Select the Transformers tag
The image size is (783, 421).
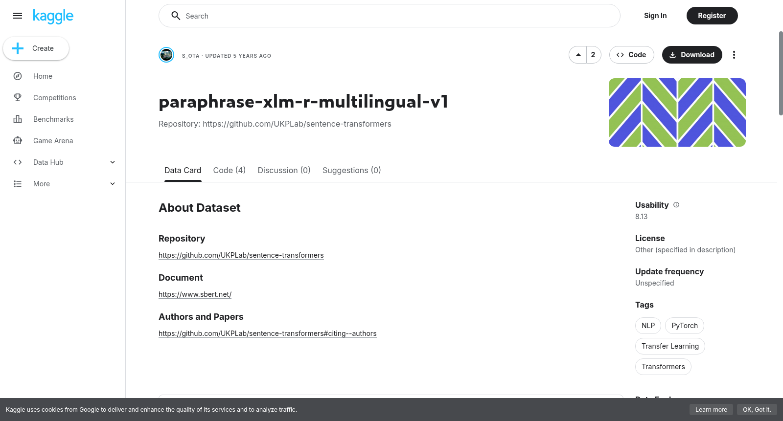(x=664, y=367)
